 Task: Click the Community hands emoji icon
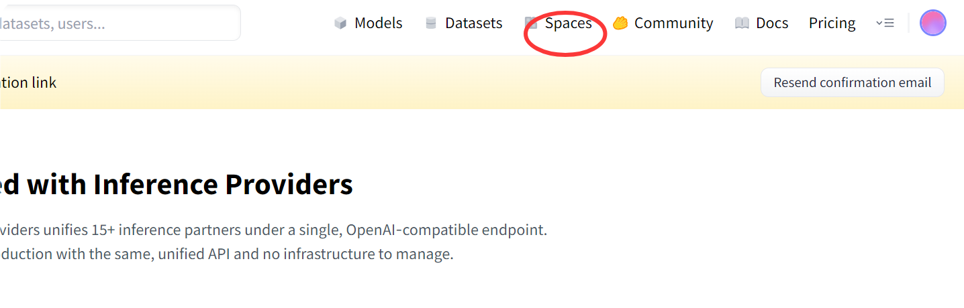[620, 23]
